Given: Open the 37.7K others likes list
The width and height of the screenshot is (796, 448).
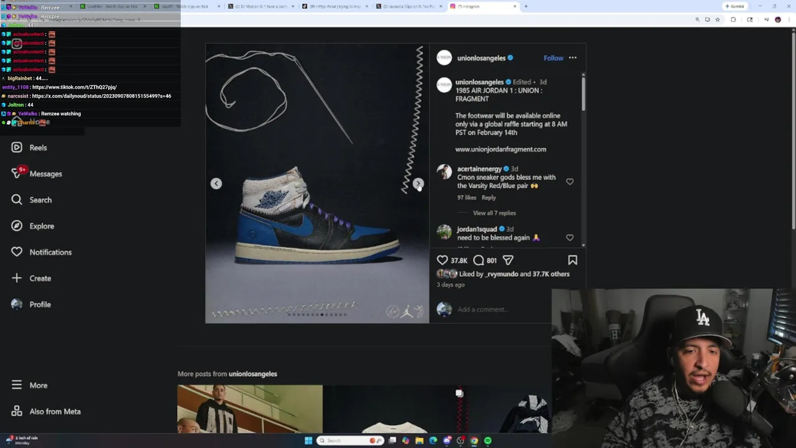Looking at the screenshot, I should pyautogui.click(x=551, y=274).
